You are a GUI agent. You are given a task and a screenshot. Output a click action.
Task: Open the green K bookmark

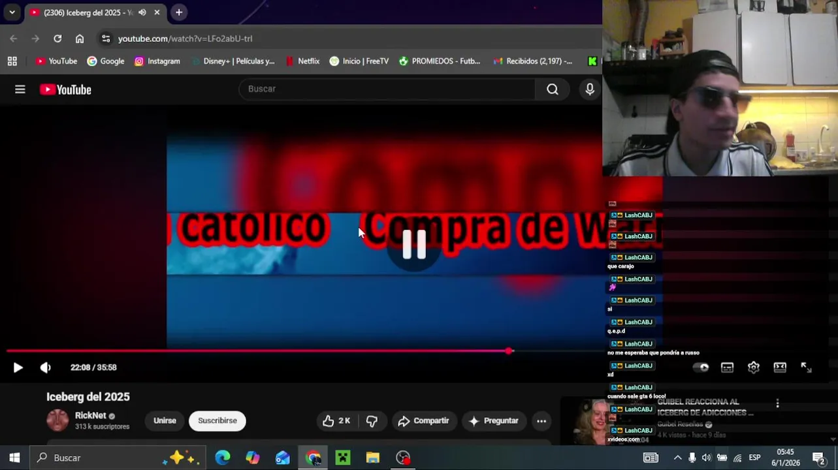tap(592, 61)
